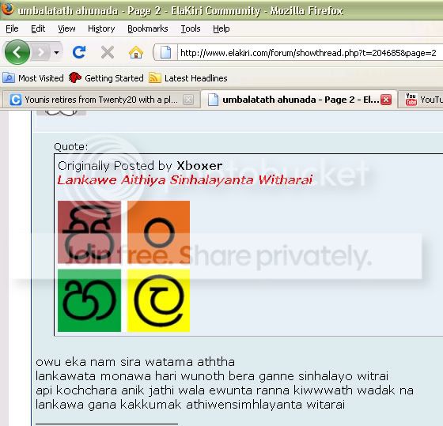Open the Getting Started bookmark

pos(106,78)
